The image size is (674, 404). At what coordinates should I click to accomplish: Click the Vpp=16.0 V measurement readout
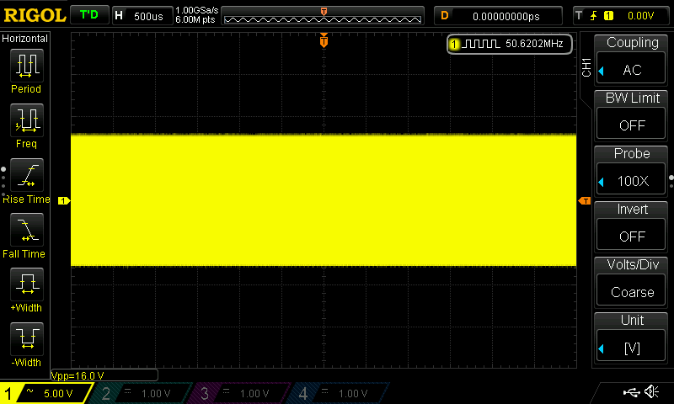(x=78, y=375)
